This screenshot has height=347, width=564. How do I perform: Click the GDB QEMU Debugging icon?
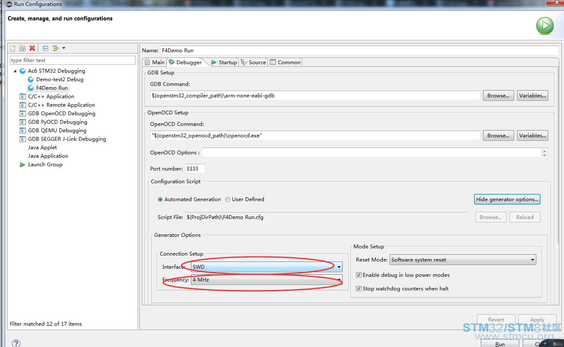(23, 131)
